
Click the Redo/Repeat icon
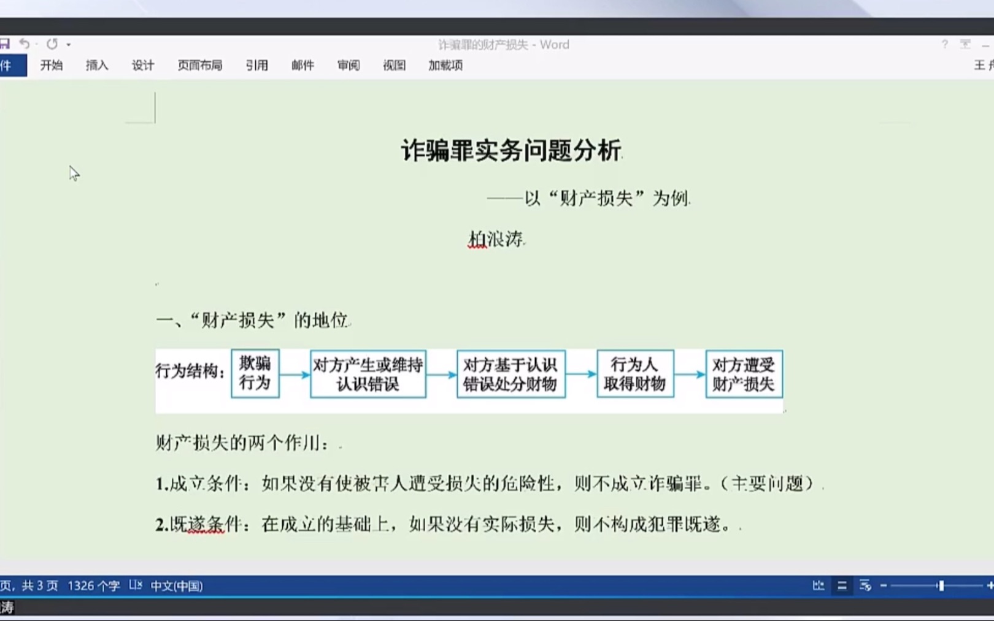52,44
